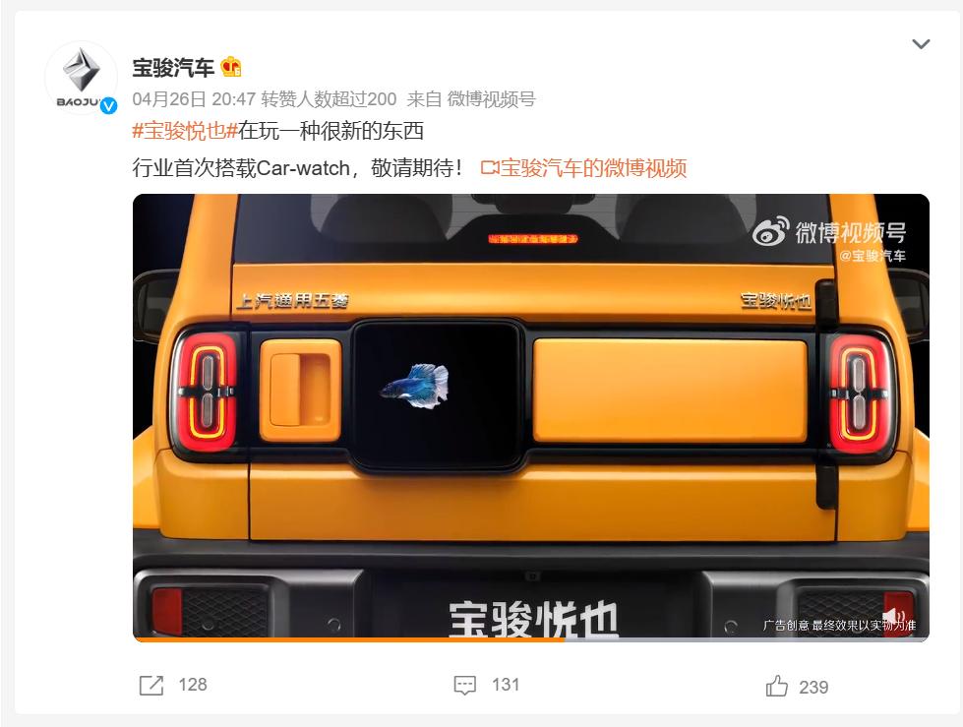The width and height of the screenshot is (963, 727).
Task: Open the #宝骏悦也# hashtag topic
Action: point(185,131)
